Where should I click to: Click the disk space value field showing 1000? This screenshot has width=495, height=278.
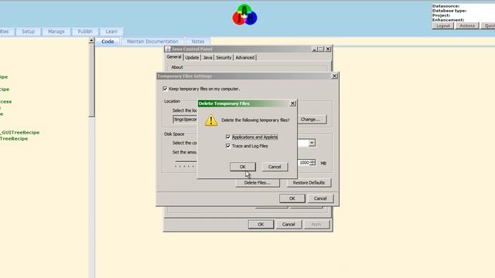[x=304, y=163]
